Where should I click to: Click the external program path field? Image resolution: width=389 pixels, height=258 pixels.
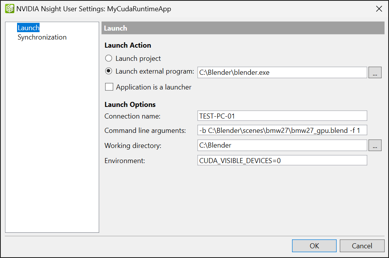click(x=282, y=72)
